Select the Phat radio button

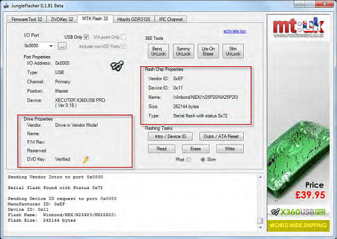189,159
